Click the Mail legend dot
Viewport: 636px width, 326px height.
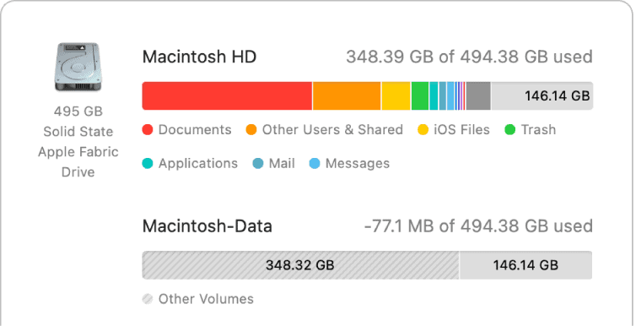258,164
